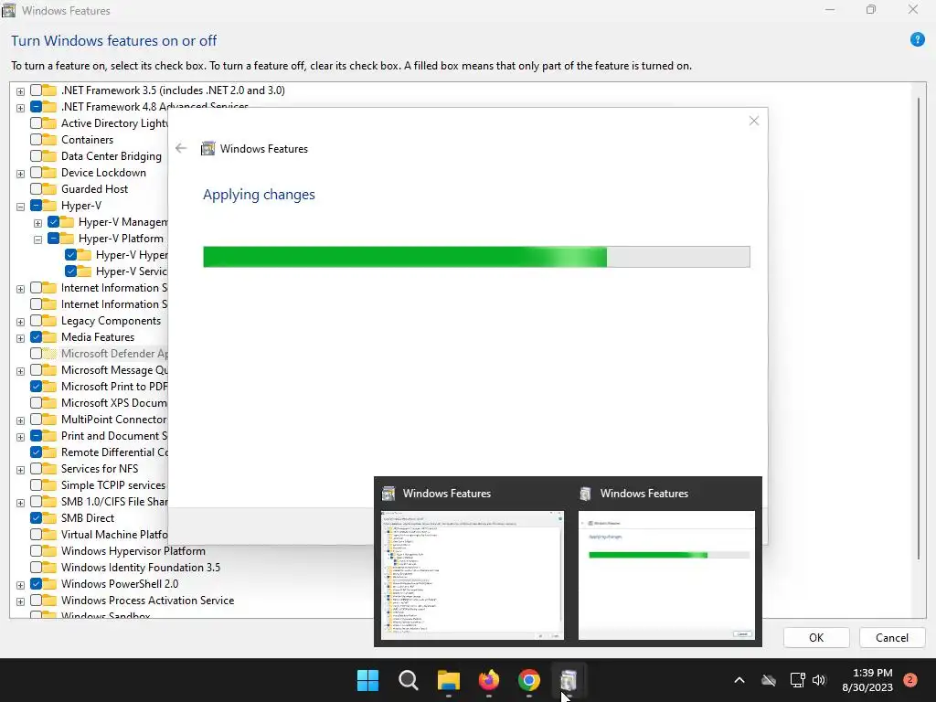Viewport: 936px width, 702px height.
Task: Expand the SMB 1.0/CIFS File Sharing node
Action: [x=20, y=503]
